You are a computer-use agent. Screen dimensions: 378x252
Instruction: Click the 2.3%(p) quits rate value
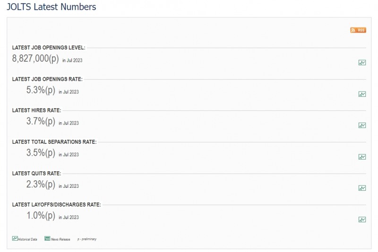click(x=41, y=184)
